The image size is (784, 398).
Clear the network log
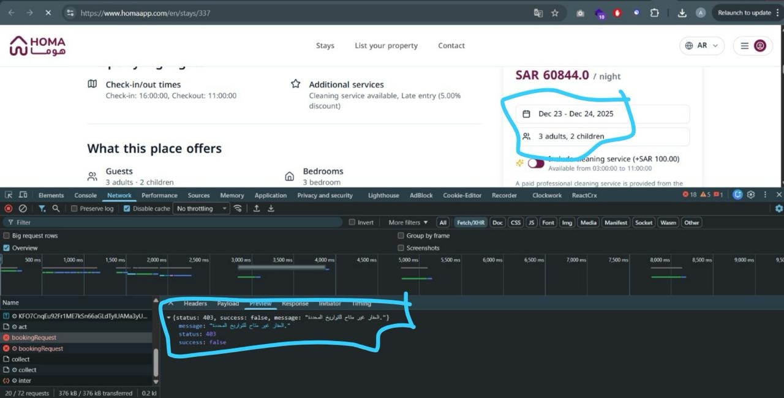pos(23,209)
